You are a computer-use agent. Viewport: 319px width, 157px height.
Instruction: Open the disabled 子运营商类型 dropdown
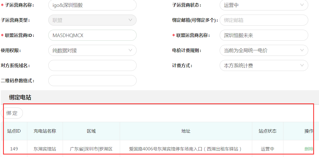tap(92, 20)
